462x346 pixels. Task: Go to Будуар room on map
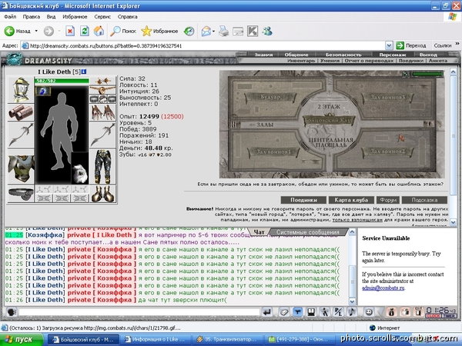[270, 97]
